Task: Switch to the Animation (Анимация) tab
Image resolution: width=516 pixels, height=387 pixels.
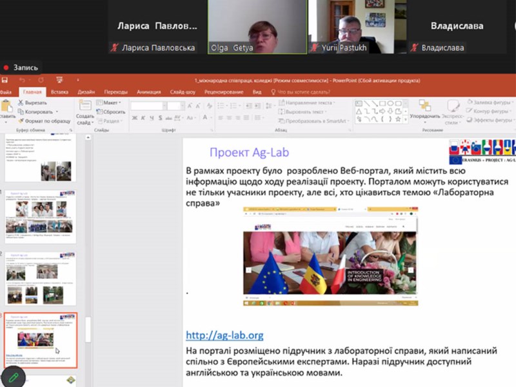Action: pyautogui.click(x=148, y=92)
